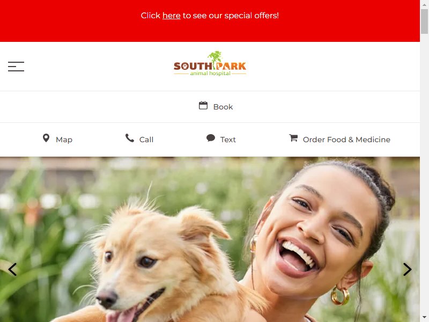429x322 pixels.
Task: Click the map pin icon
Action: tap(46, 138)
